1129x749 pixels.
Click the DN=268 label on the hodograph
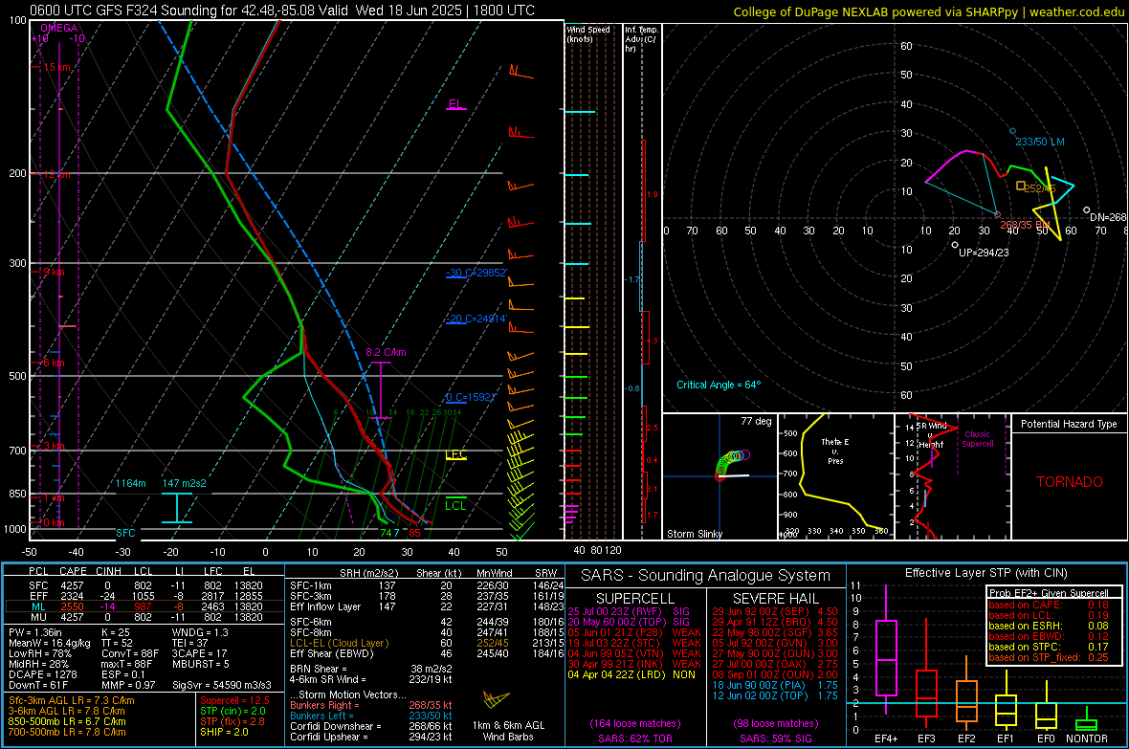point(1107,217)
